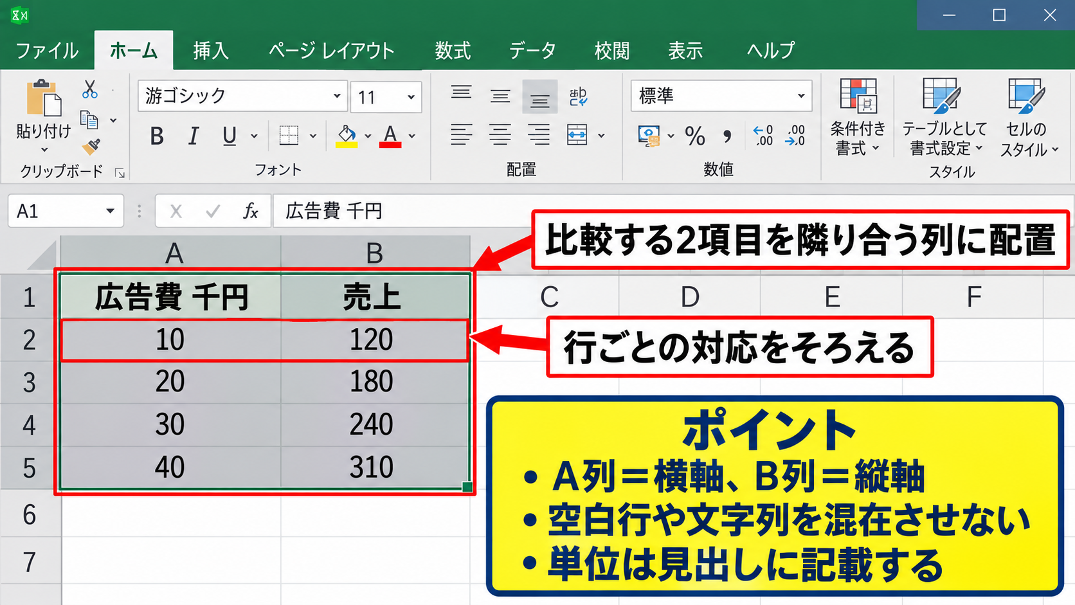Screen dimensions: 1075x605
Task: Click the Merge and Center icon
Action: [x=577, y=135]
